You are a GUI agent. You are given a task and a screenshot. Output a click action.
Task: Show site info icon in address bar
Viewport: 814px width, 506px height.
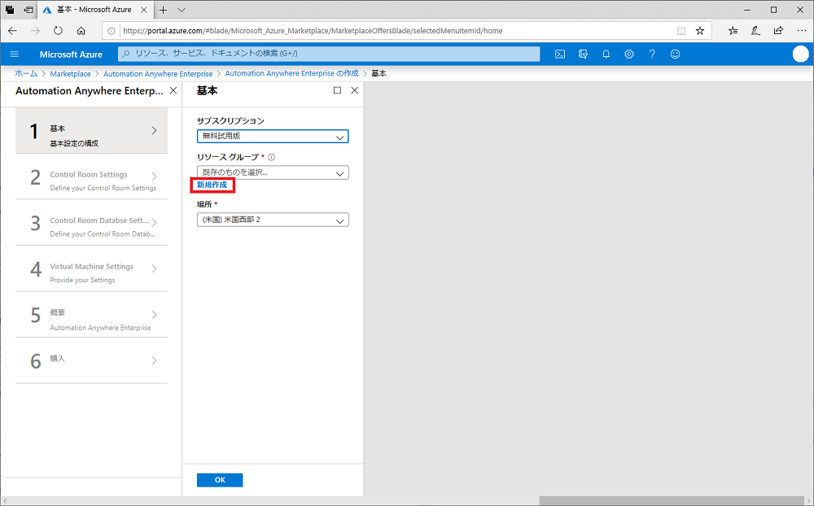111,31
